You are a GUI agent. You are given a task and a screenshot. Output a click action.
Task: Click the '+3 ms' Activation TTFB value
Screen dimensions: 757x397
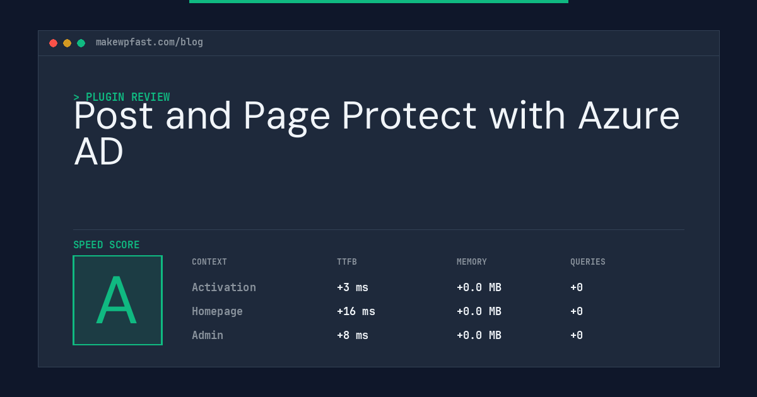point(353,287)
